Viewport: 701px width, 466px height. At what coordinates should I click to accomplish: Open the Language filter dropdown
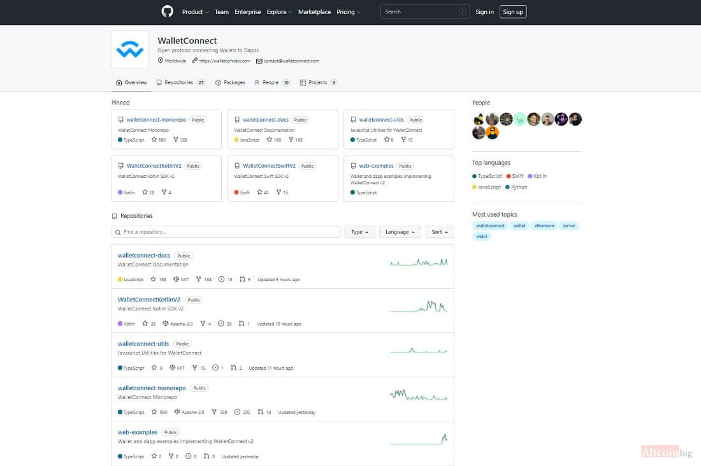[x=400, y=232]
